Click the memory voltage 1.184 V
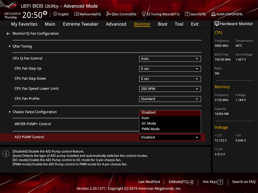 pyautogui.click(x=240, y=100)
